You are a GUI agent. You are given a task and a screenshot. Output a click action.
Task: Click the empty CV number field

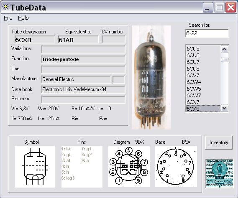click(113, 40)
